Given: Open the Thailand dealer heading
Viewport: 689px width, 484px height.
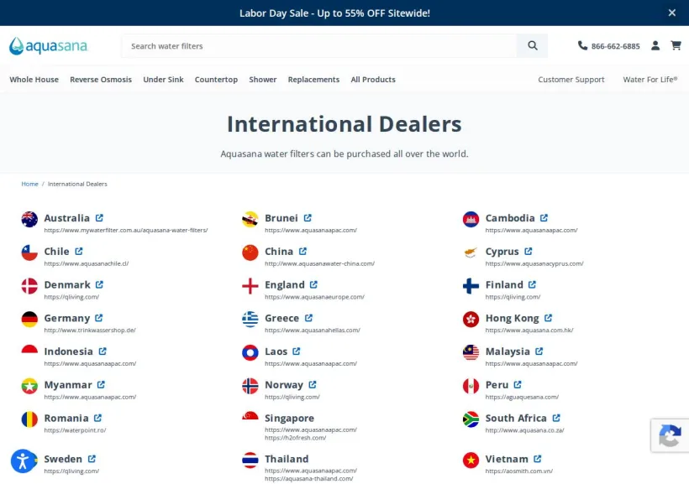Looking at the screenshot, I should pos(287,459).
